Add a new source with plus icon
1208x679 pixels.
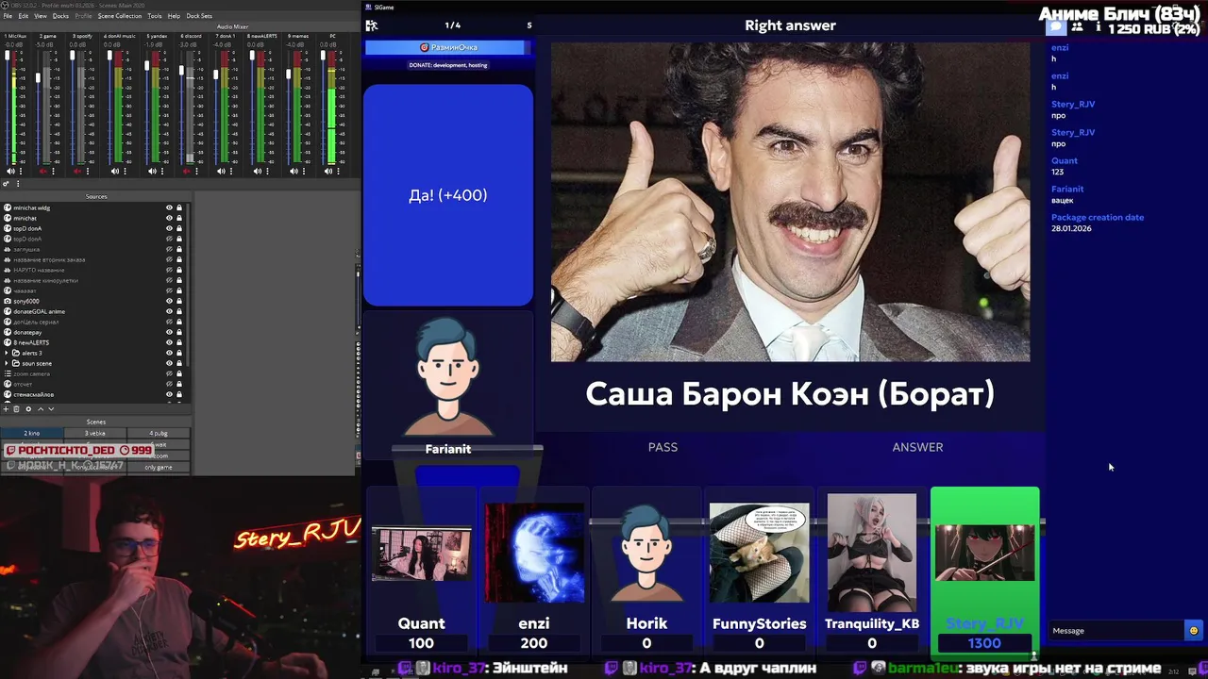pyautogui.click(x=7, y=409)
